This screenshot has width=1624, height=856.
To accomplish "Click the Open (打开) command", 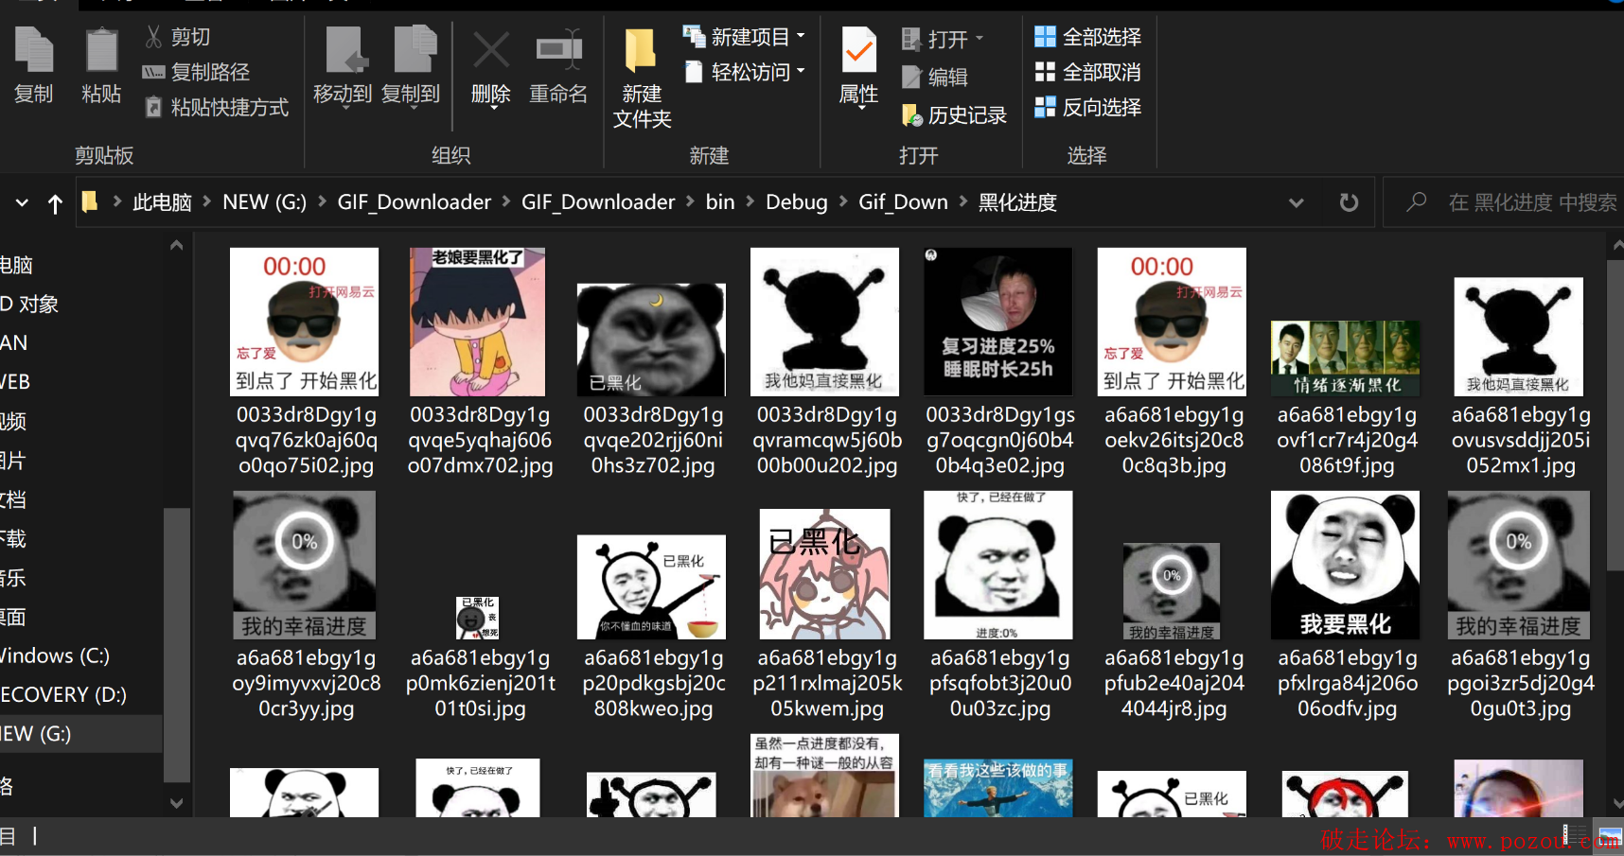I will [943, 39].
